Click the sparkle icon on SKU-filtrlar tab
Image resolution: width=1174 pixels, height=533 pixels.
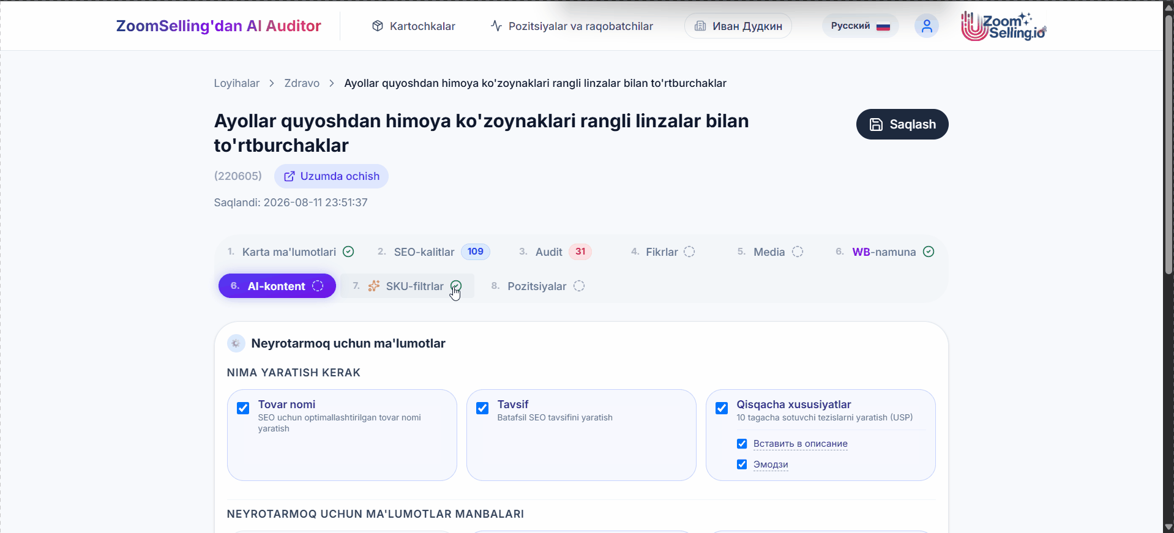[x=374, y=286]
